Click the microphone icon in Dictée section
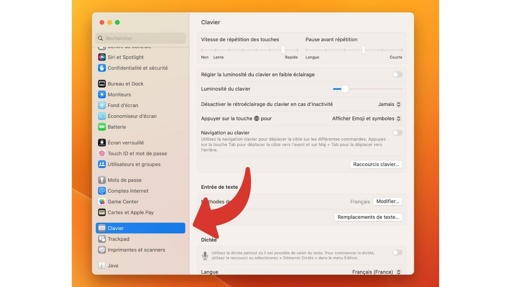Image resolution: width=511 pixels, height=287 pixels. click(205, 256)
